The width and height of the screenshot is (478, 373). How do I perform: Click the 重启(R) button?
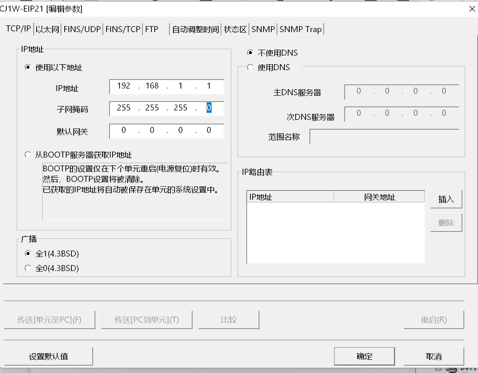(x=434, y=320)
